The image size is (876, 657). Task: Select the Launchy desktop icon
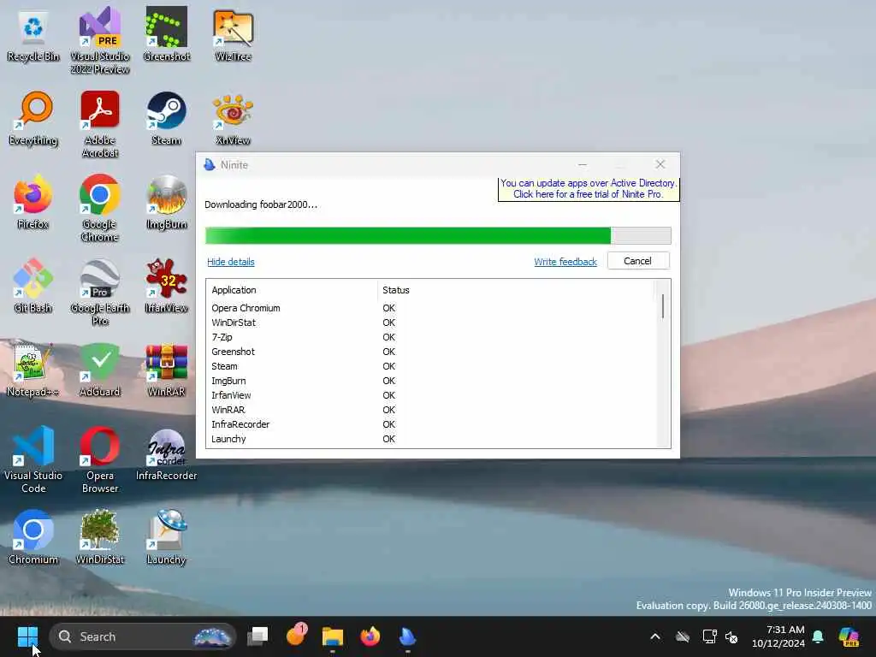click(x=167, y=537)
